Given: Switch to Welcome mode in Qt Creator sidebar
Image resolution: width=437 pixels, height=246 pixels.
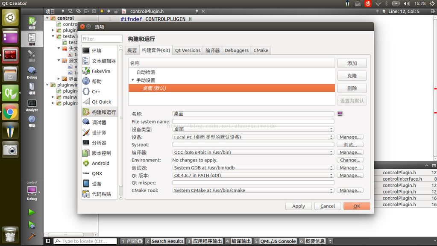Looking at the screenshot, I should 32,23.
